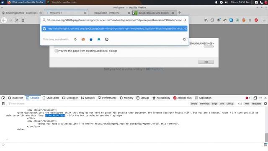Open the Adblock Plus toolbar extension
268x151 pixels.
256,20
